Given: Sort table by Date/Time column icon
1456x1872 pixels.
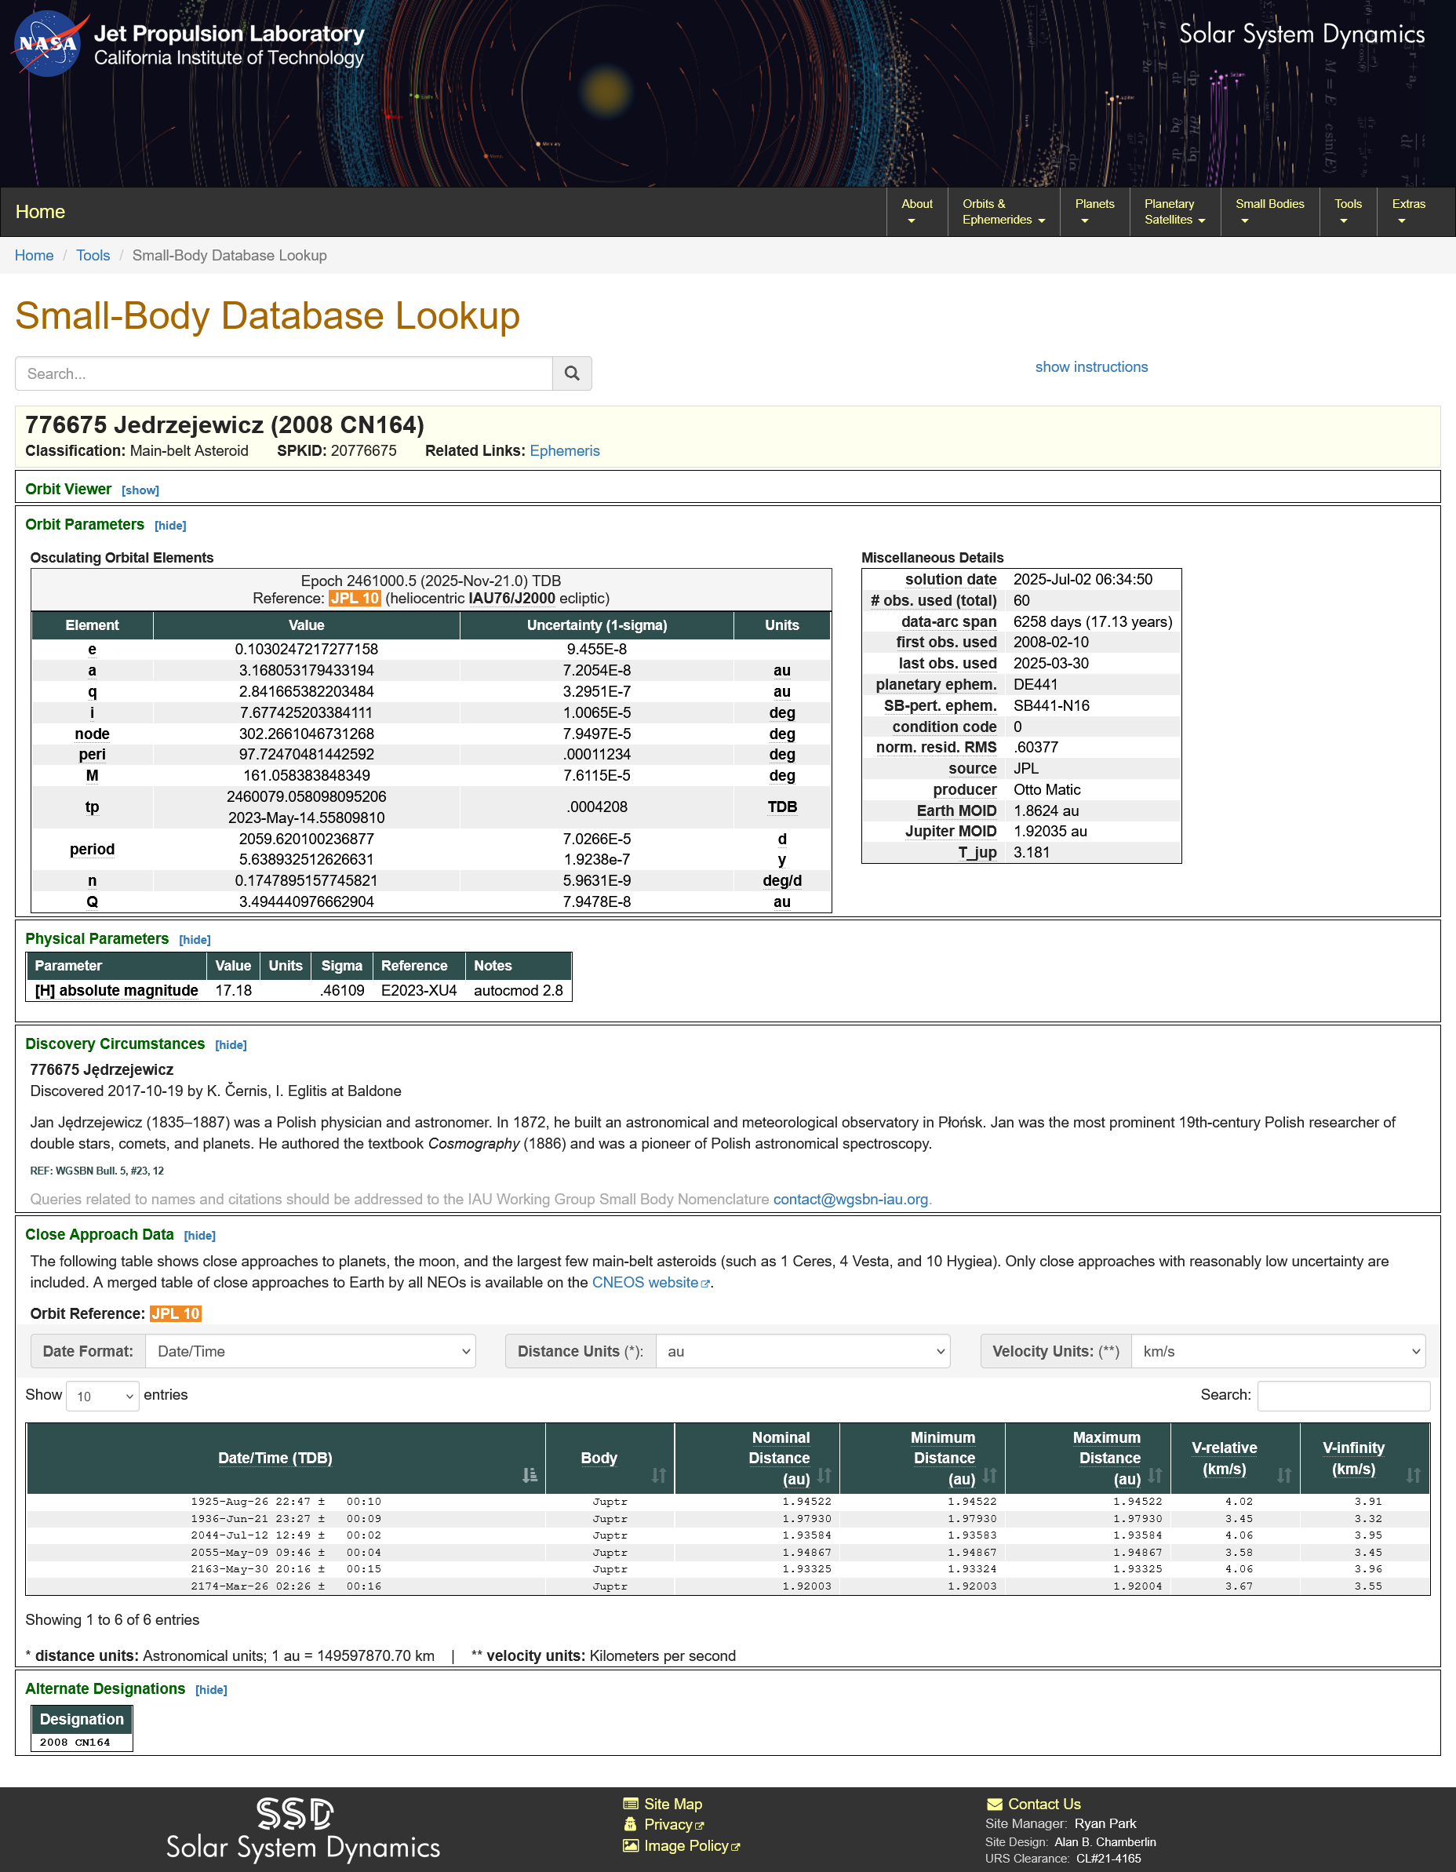Looking at the screenshot, I should point(530,1475).
